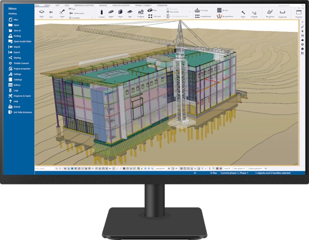Select the Longitudinal rebar tool

click(x=203, y=16)
